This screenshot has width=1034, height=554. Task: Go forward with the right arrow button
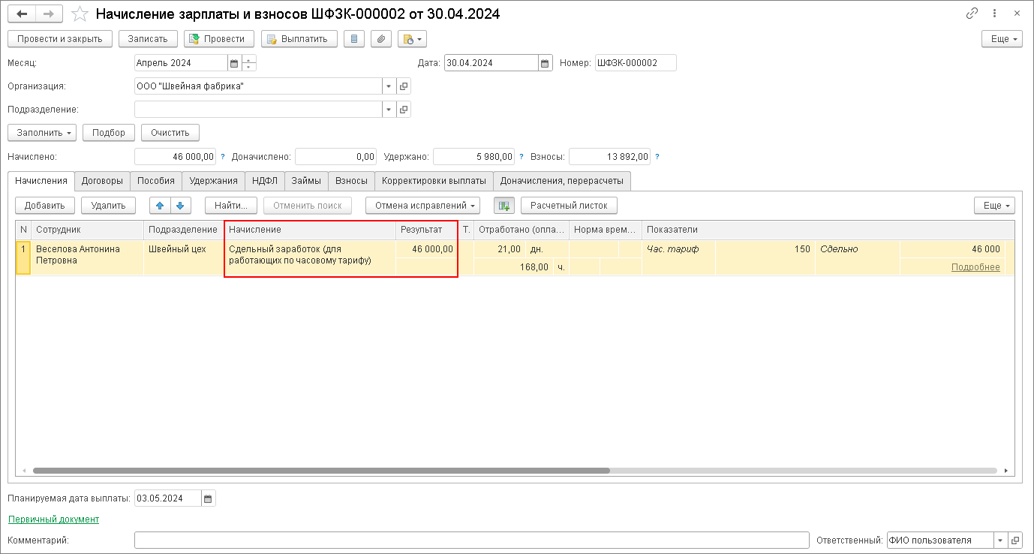click(x=50, y=14)
